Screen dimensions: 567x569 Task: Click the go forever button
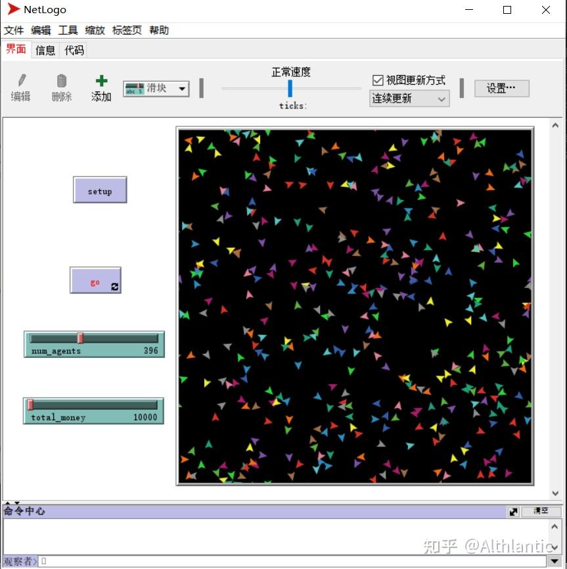pos(95,280)
